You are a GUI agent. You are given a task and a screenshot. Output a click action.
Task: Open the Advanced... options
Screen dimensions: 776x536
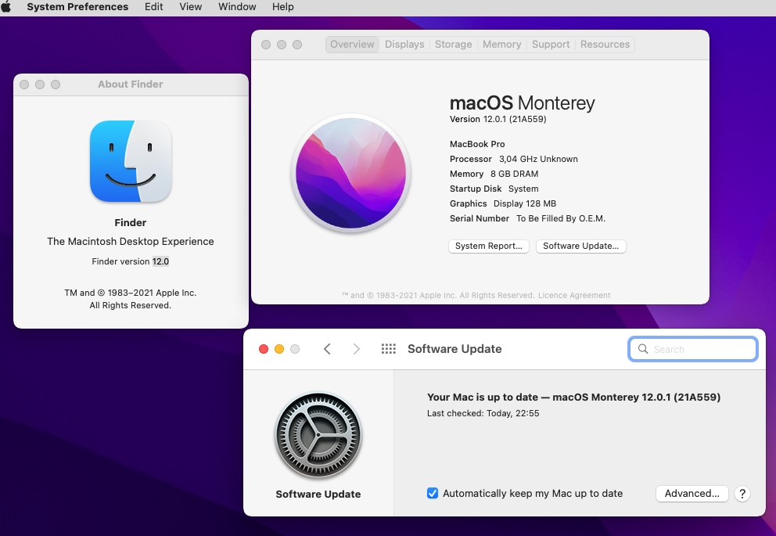point(692,494)
